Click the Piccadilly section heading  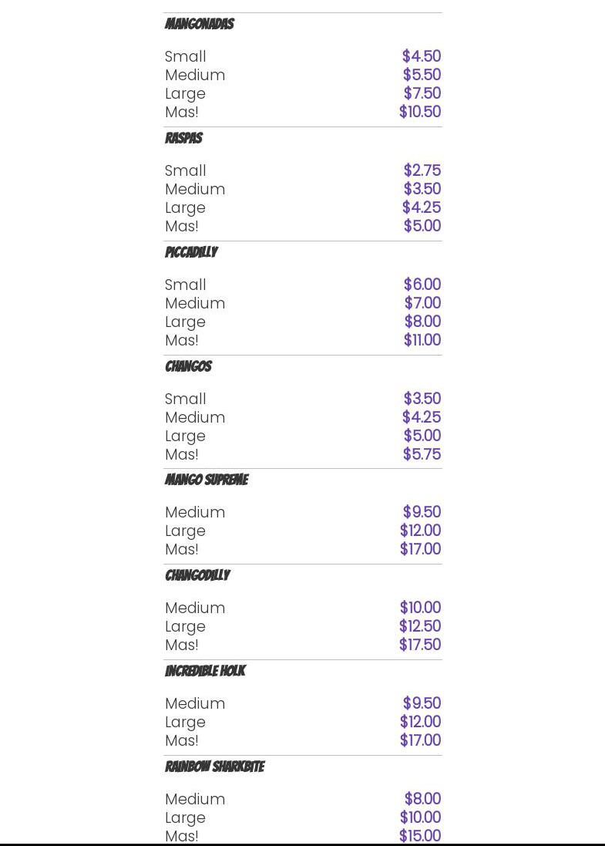click(x=191, y=253)
